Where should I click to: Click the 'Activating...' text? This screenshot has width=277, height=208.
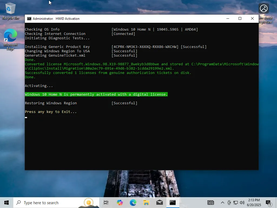click(39, 86)
